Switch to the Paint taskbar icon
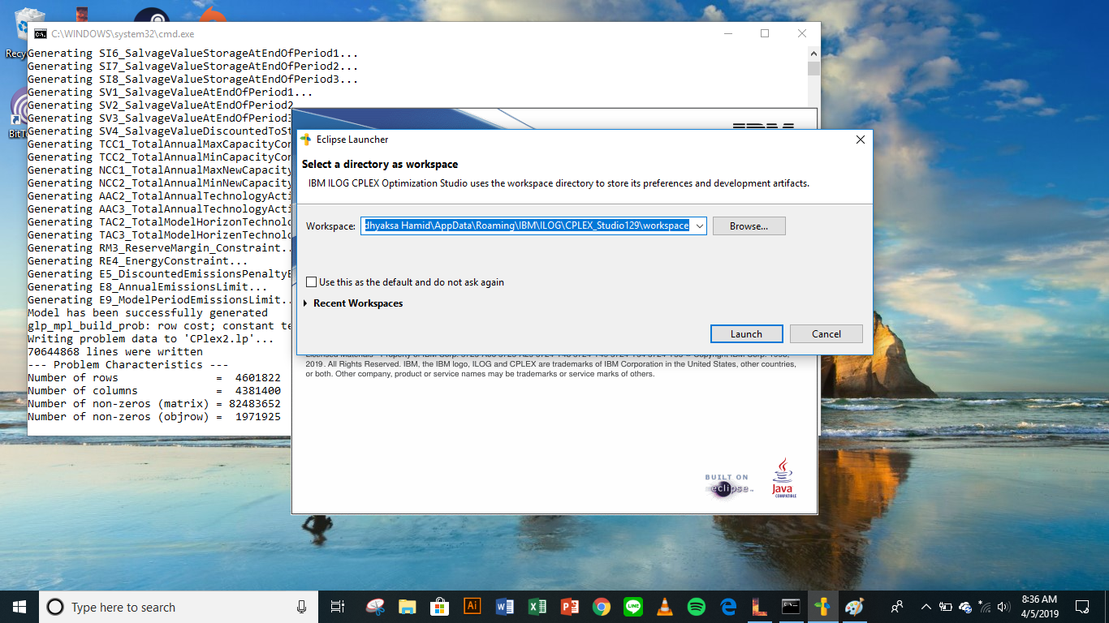 pyautogui.click(x=855, y=607)
